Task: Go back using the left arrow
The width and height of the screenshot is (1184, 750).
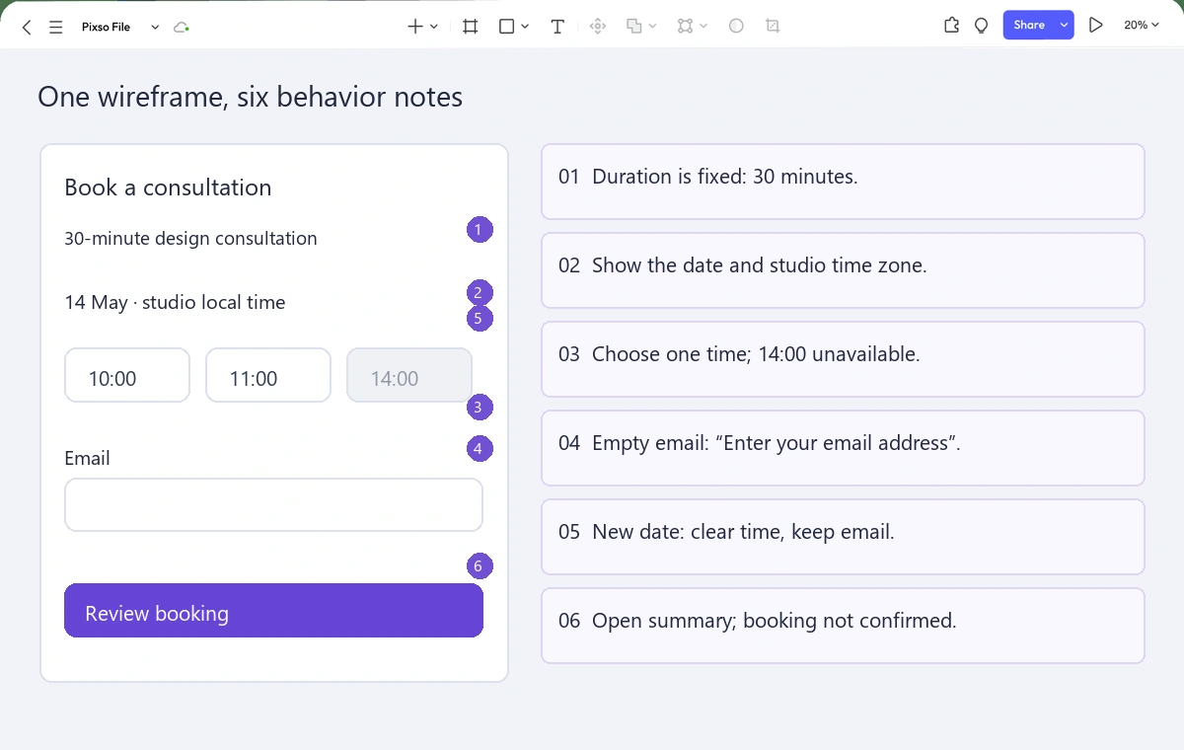Action: [27, 28]
